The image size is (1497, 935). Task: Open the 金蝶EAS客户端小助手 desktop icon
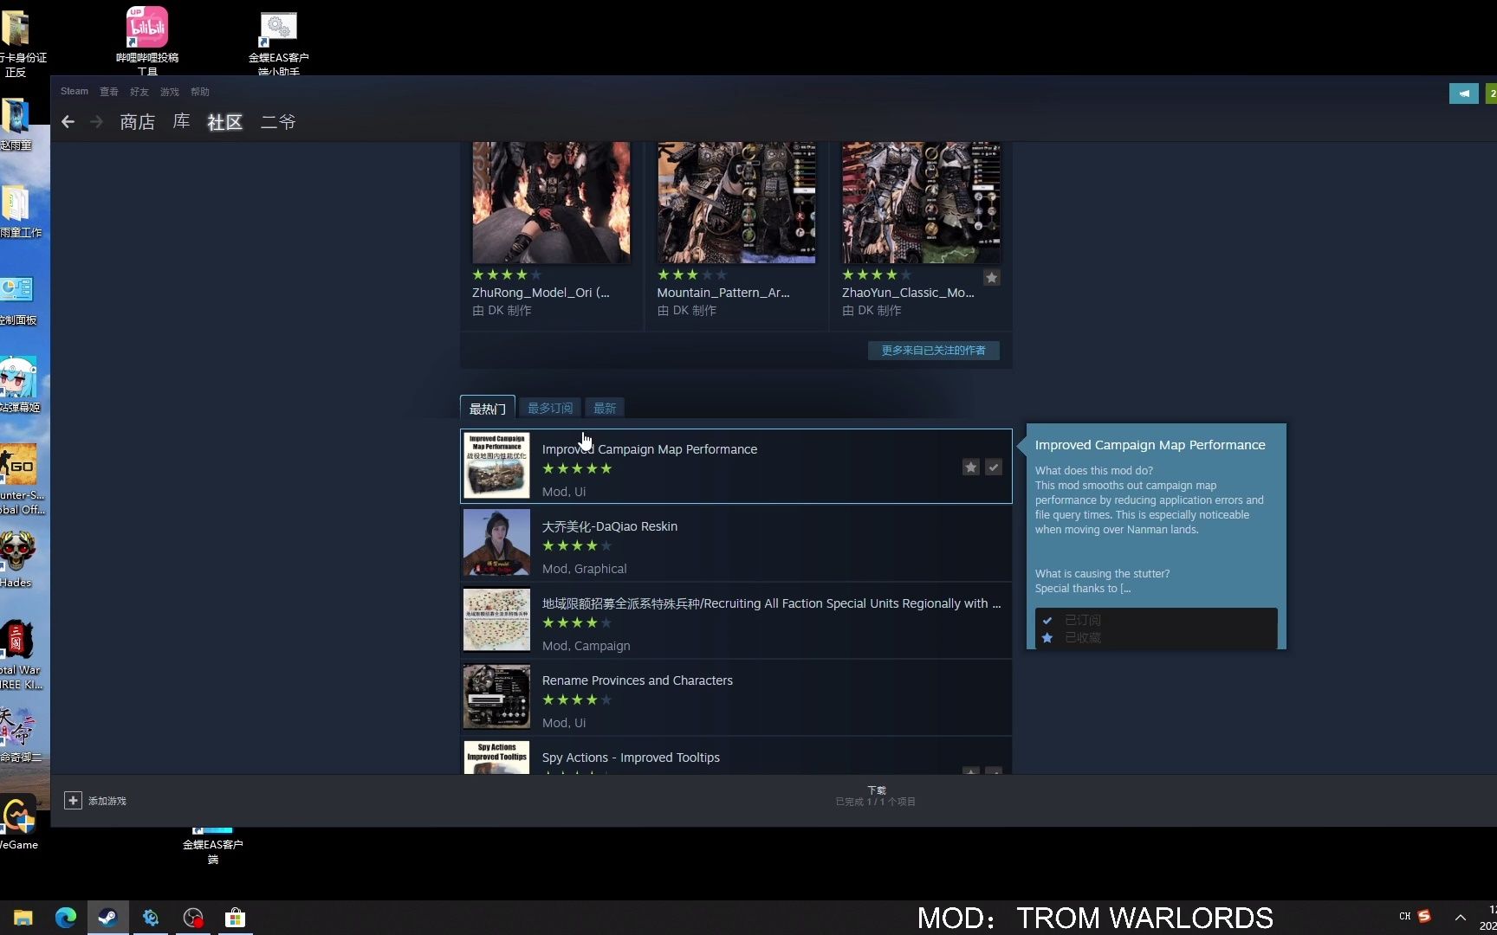point(278,42)
